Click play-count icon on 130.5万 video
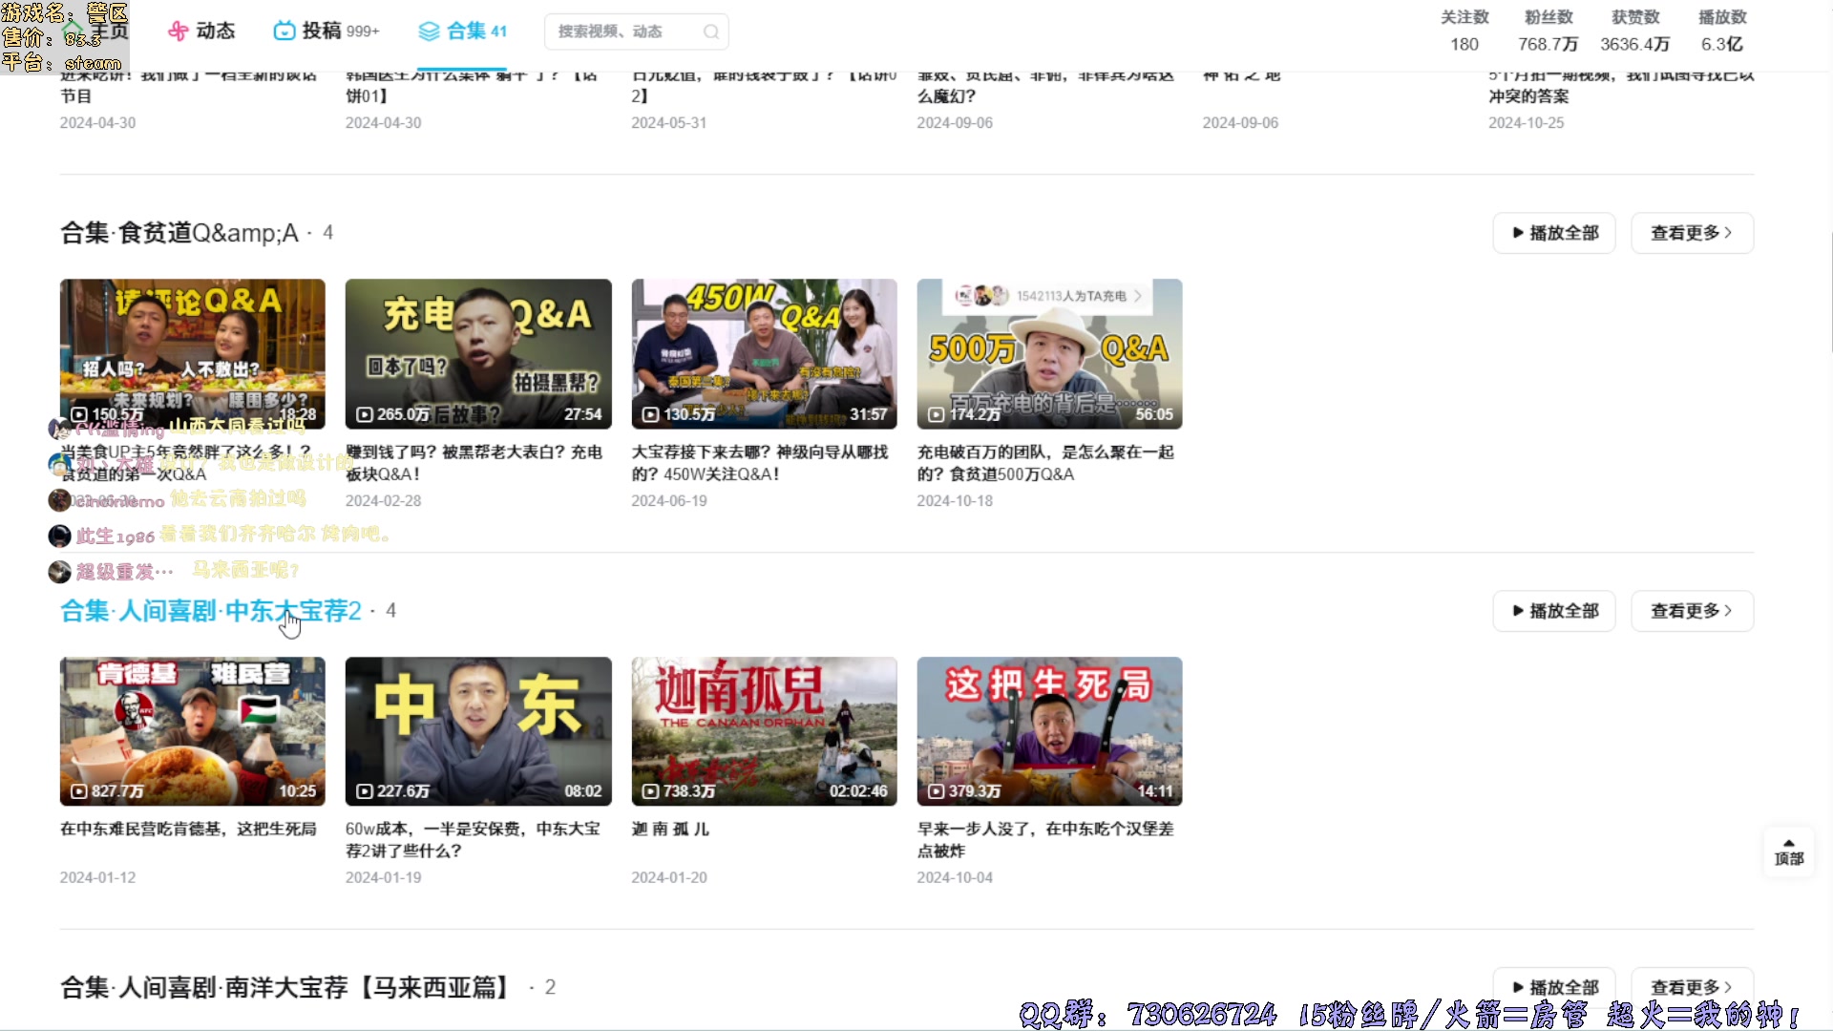The width and height of the screenshot is (1833, 1031). (x=650, y=414)
